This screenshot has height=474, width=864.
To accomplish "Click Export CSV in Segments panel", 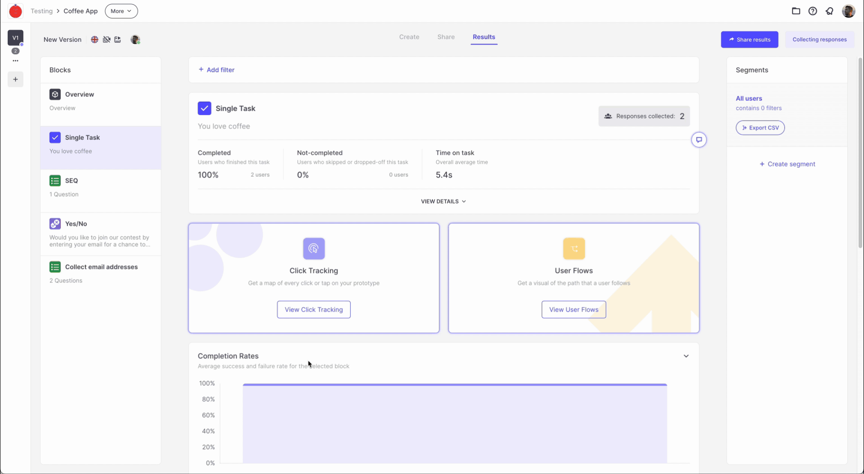I will tap(760, 128).
